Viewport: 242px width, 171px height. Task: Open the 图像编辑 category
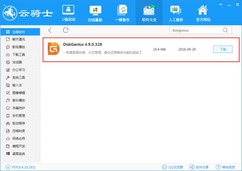[x=20, y=93]
